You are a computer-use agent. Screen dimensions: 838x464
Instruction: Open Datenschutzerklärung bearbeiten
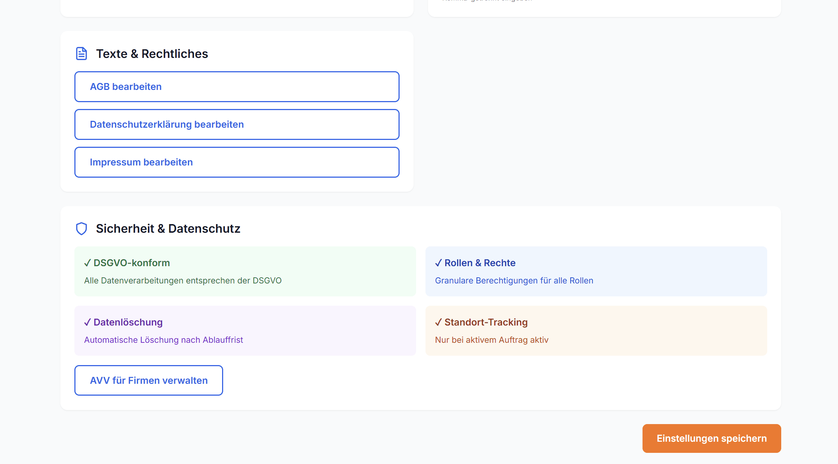[237, 124]
